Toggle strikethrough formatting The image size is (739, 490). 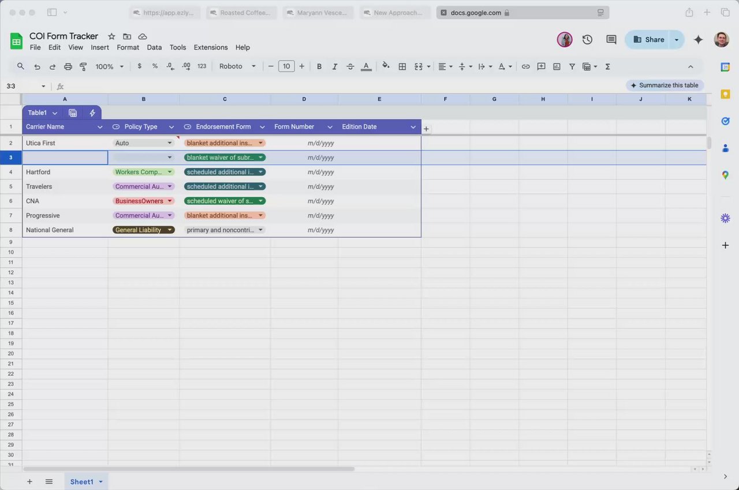[x=350, y=66]
